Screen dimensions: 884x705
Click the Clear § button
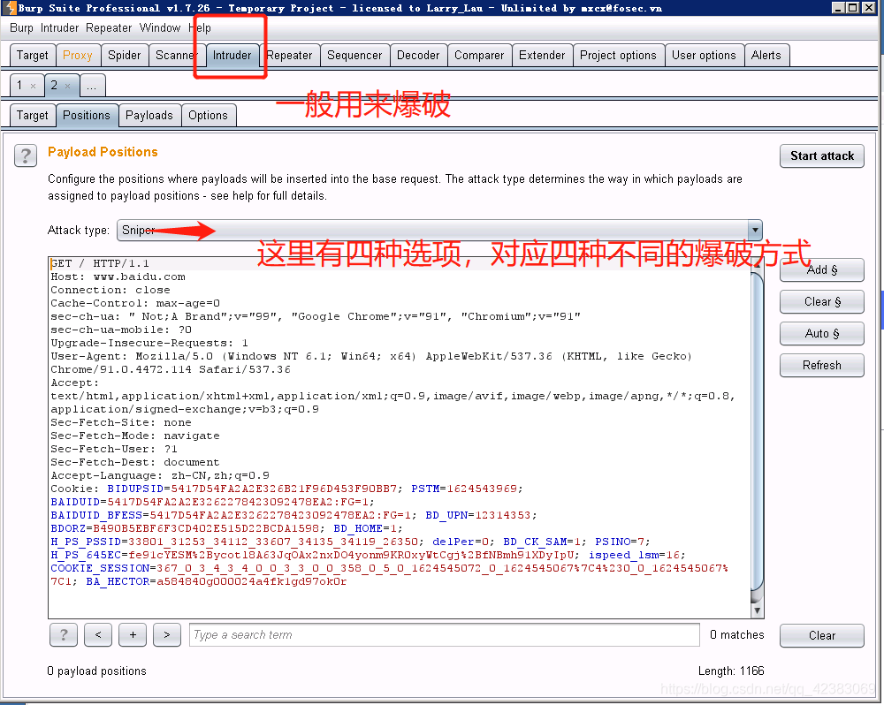click(822, 301)
